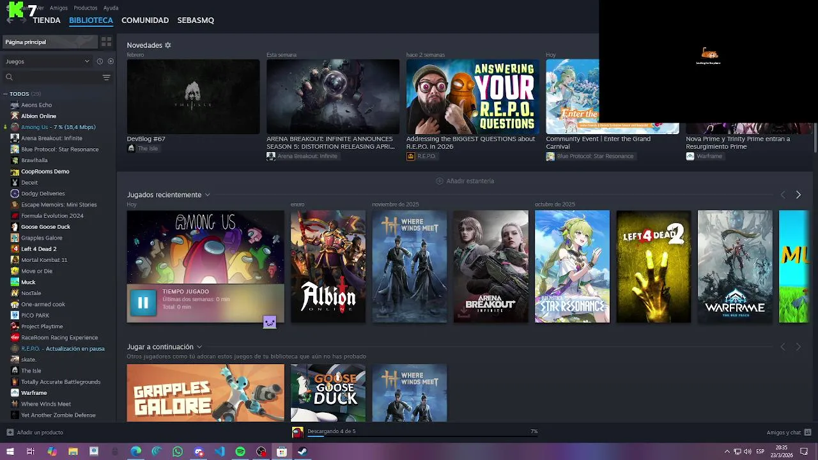Click the recent activity clock icon

click(100, 61)
